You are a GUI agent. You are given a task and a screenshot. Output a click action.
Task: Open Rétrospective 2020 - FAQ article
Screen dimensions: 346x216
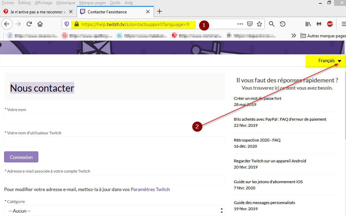(x=257, y=140)
